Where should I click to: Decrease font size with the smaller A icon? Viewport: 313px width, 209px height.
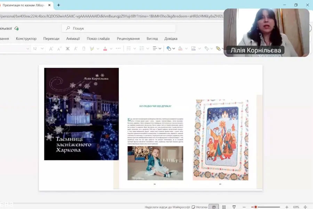[59, 48]
